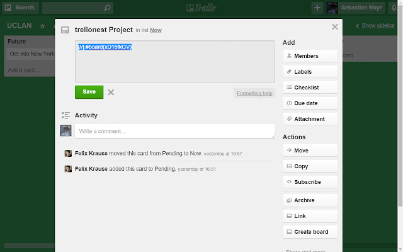The height and width of the screenshot is (252, 403).
Task: Add a Checklist to the card
Action: point(310,88)
